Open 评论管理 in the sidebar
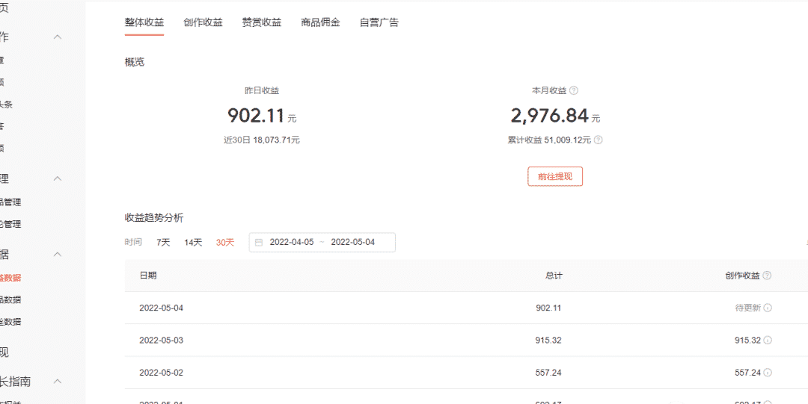808x404 pixels. (10, 224)
